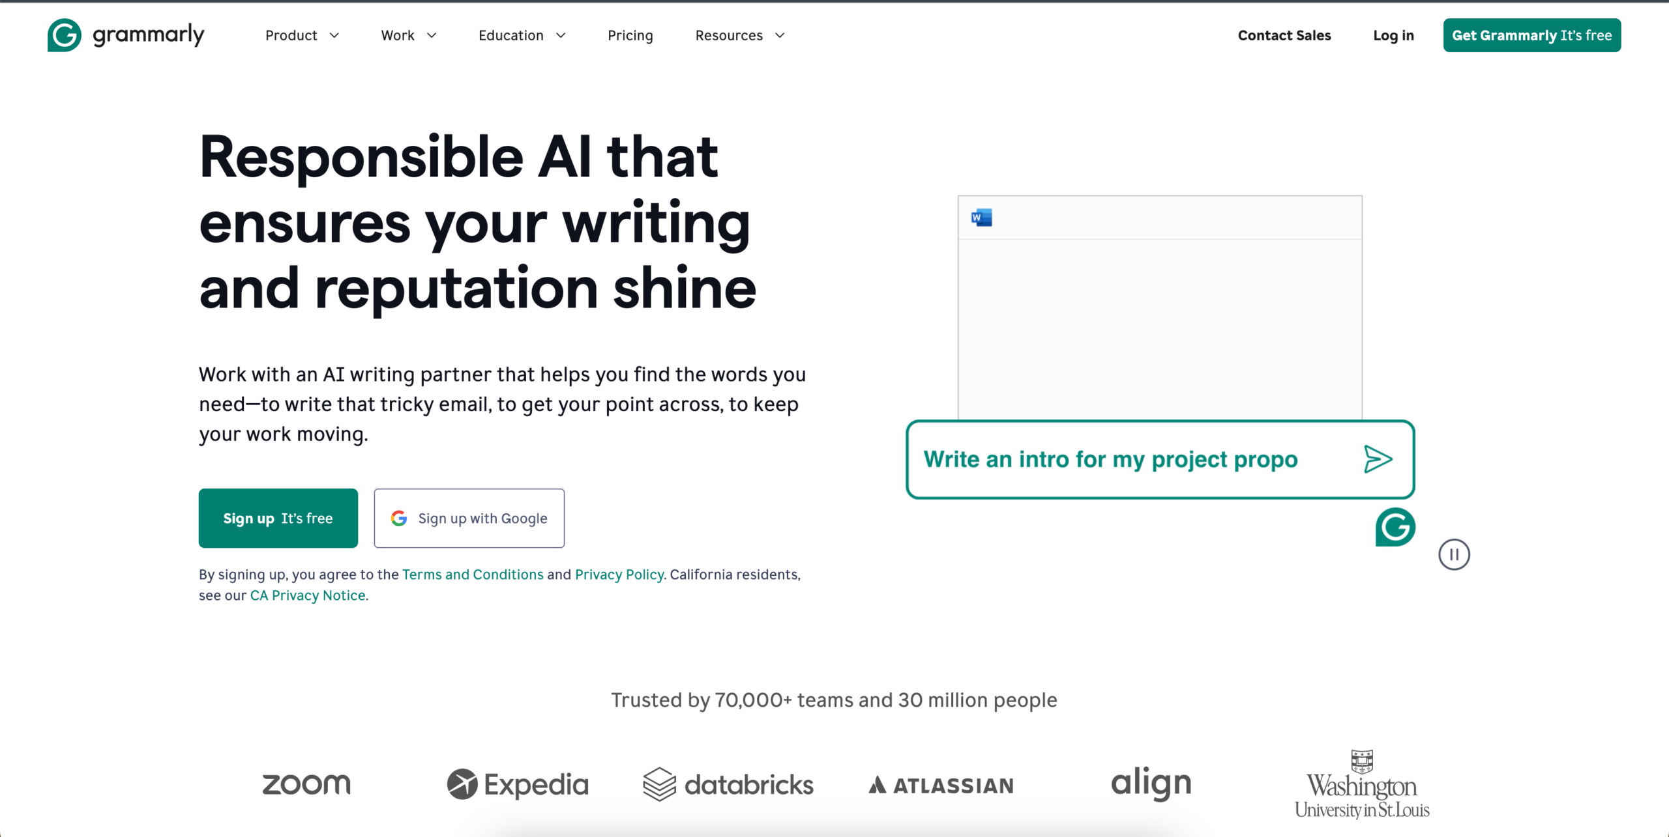The width and height of the screenshot is (1669, 837).
Task: Pause the demo animation
Action: (1454, 555)
